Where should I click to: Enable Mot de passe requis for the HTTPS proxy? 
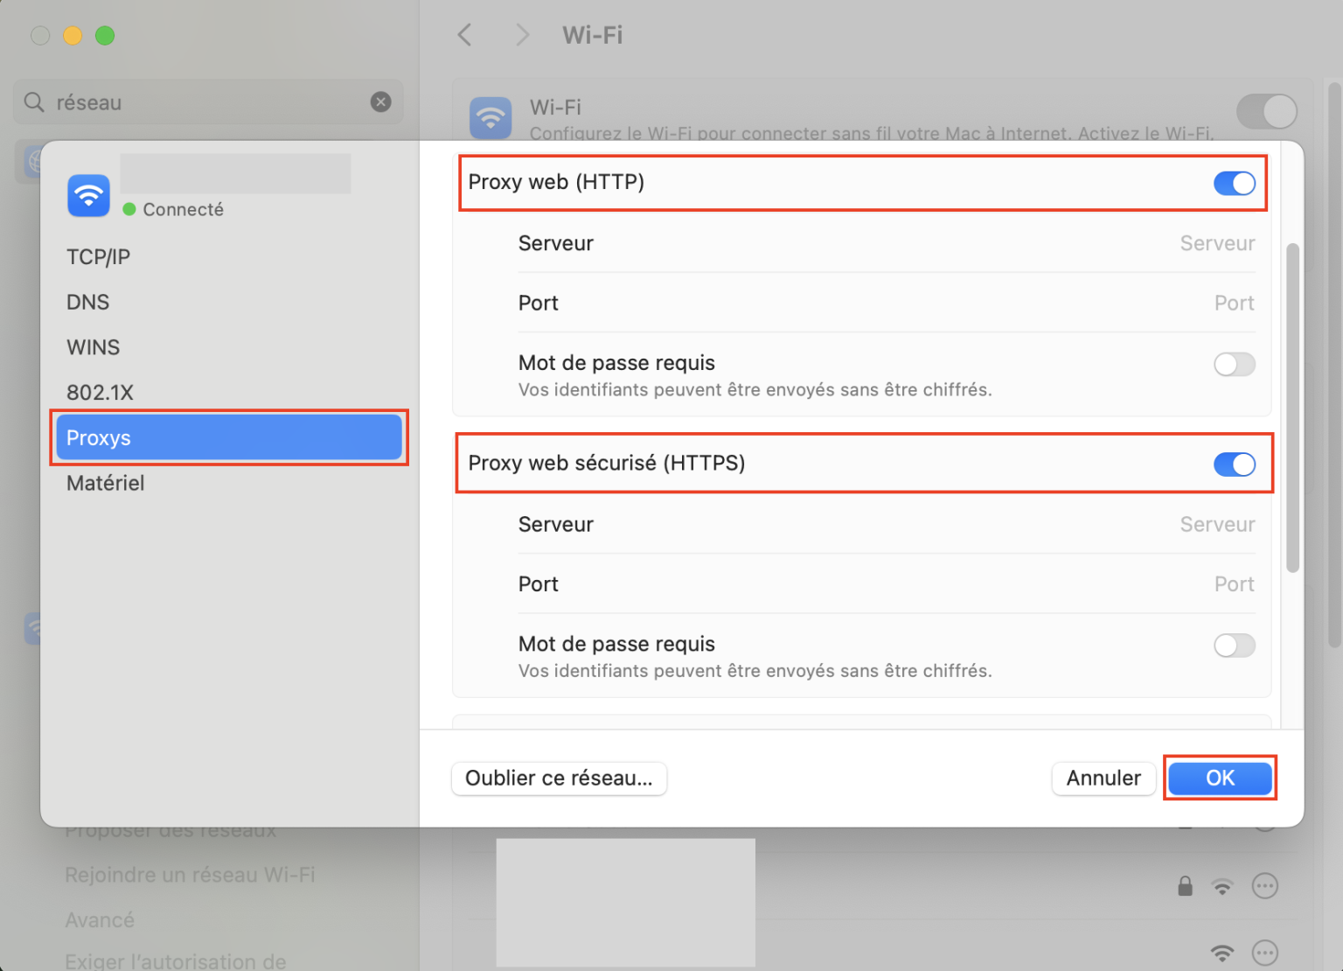1235,645
